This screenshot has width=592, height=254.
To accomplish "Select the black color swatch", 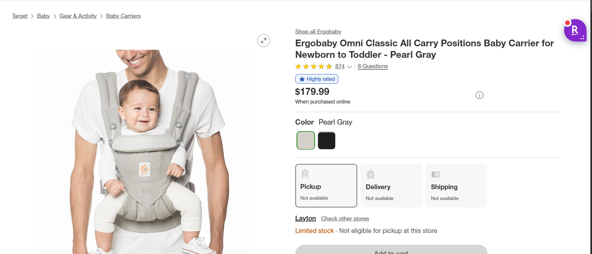I will 326,141.
